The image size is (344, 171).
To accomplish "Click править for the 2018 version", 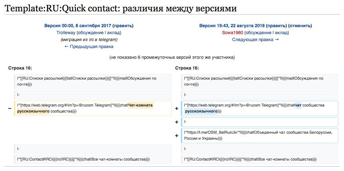I will [277, 26].
